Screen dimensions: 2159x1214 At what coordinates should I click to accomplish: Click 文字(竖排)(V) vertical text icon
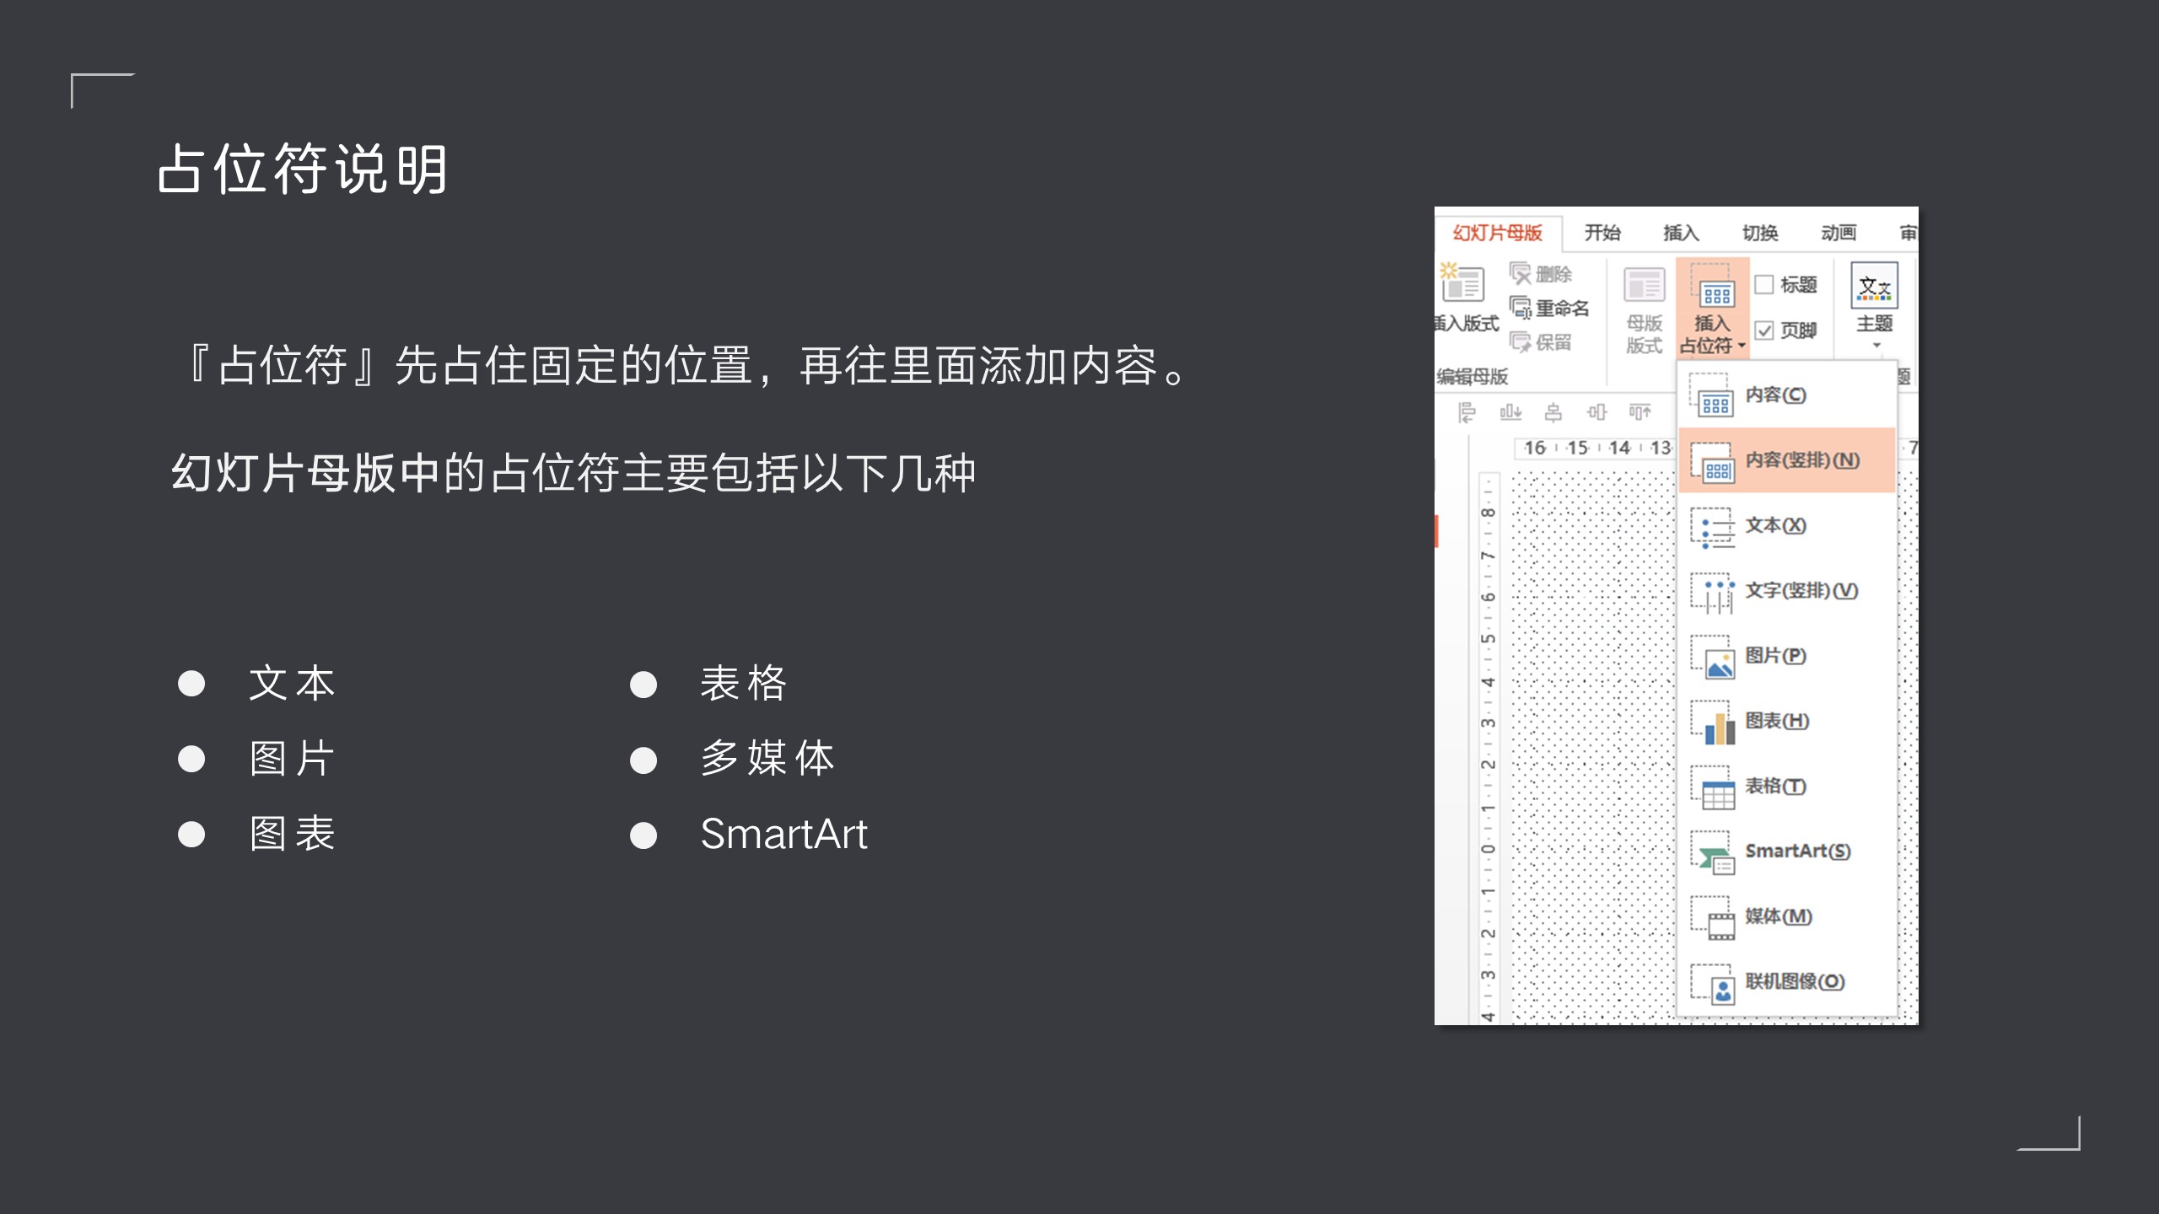pyautogui.click(x=1713, y=592)
